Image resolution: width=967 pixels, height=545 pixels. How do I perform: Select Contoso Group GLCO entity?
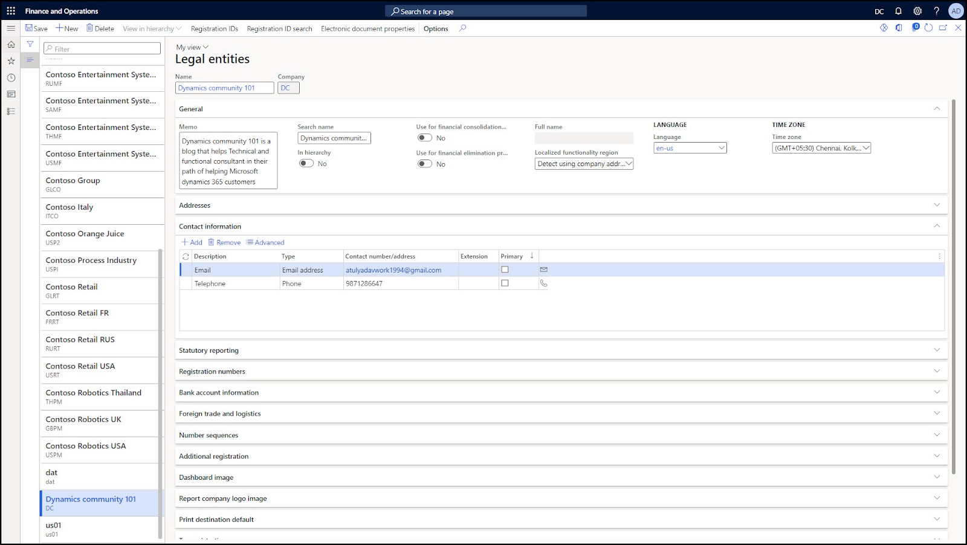102,184
